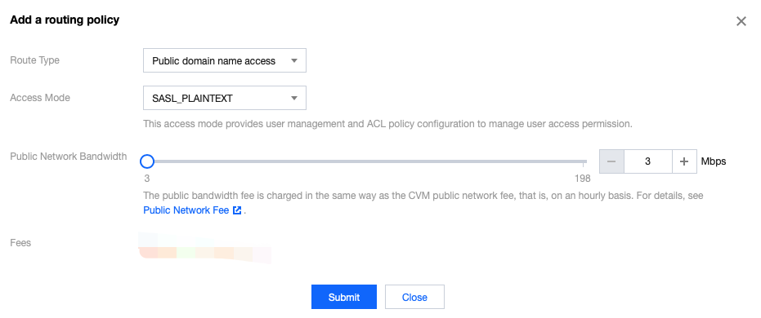Click the Access Mode dropdown arrow
Viewport: 761px width, 318px height.
coord(293,99)
